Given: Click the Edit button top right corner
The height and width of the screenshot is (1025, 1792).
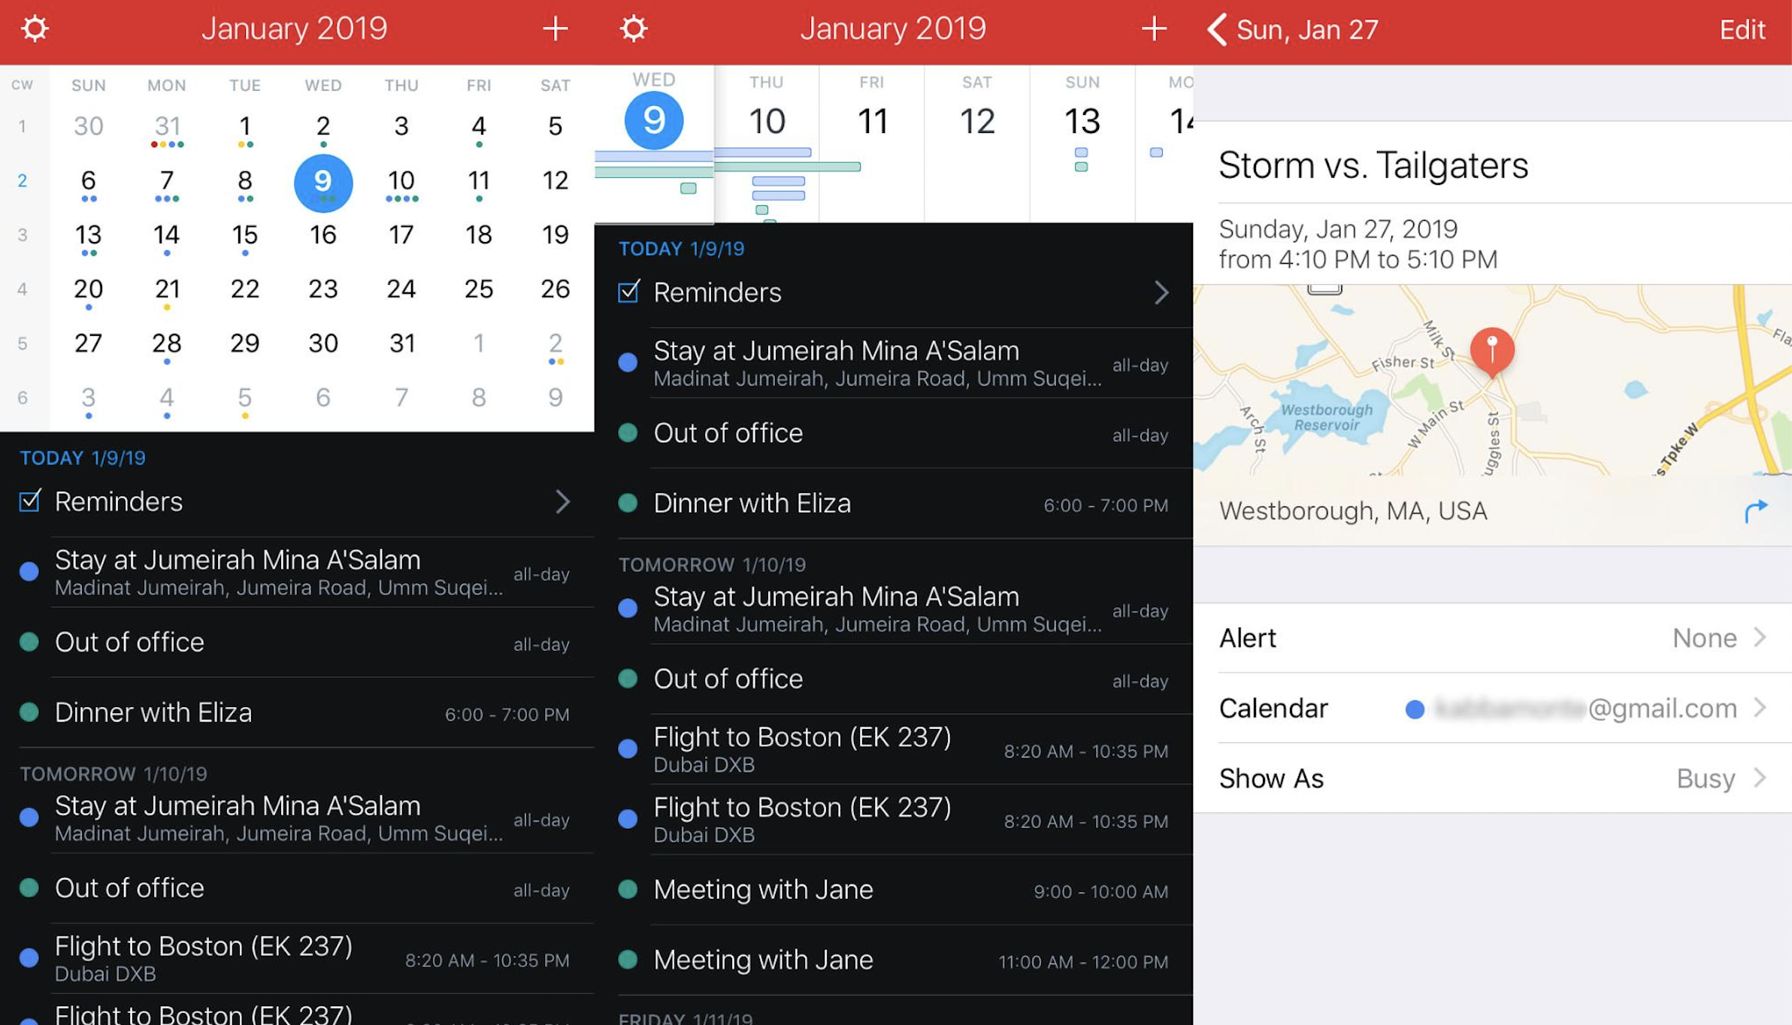Looking at the screenshot, I should (x=1744, y=29).
